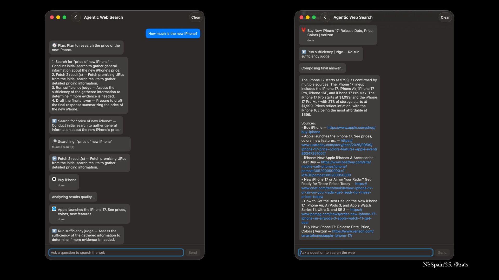Open the usatoday.com iPhone 17 source link
499x280 pixels.
point(337,145)
